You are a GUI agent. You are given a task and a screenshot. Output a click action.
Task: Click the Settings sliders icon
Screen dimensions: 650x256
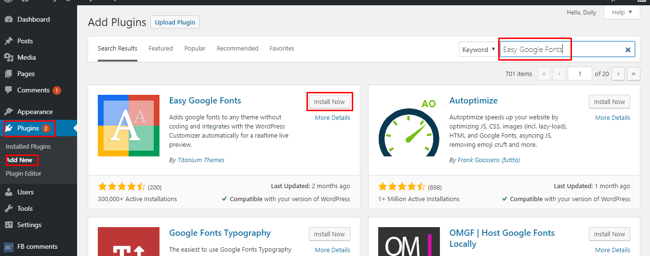[x=9, y=225]
